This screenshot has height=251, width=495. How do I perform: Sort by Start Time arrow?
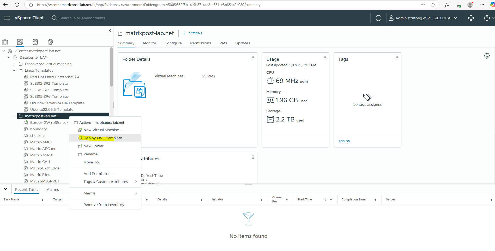(x=325, y=200)
